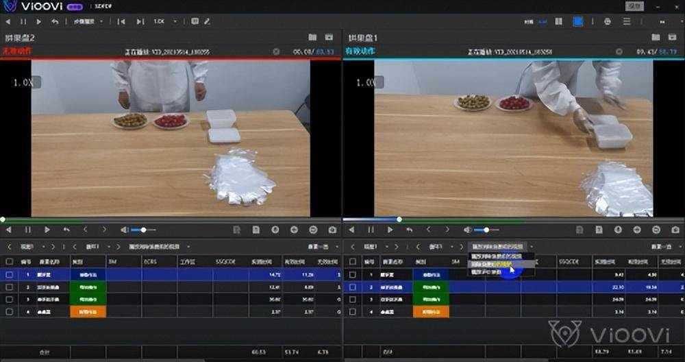Take a snapshot with the right panel camera icon
Viewport: 685px width, 362px height.
pos(675,230)
